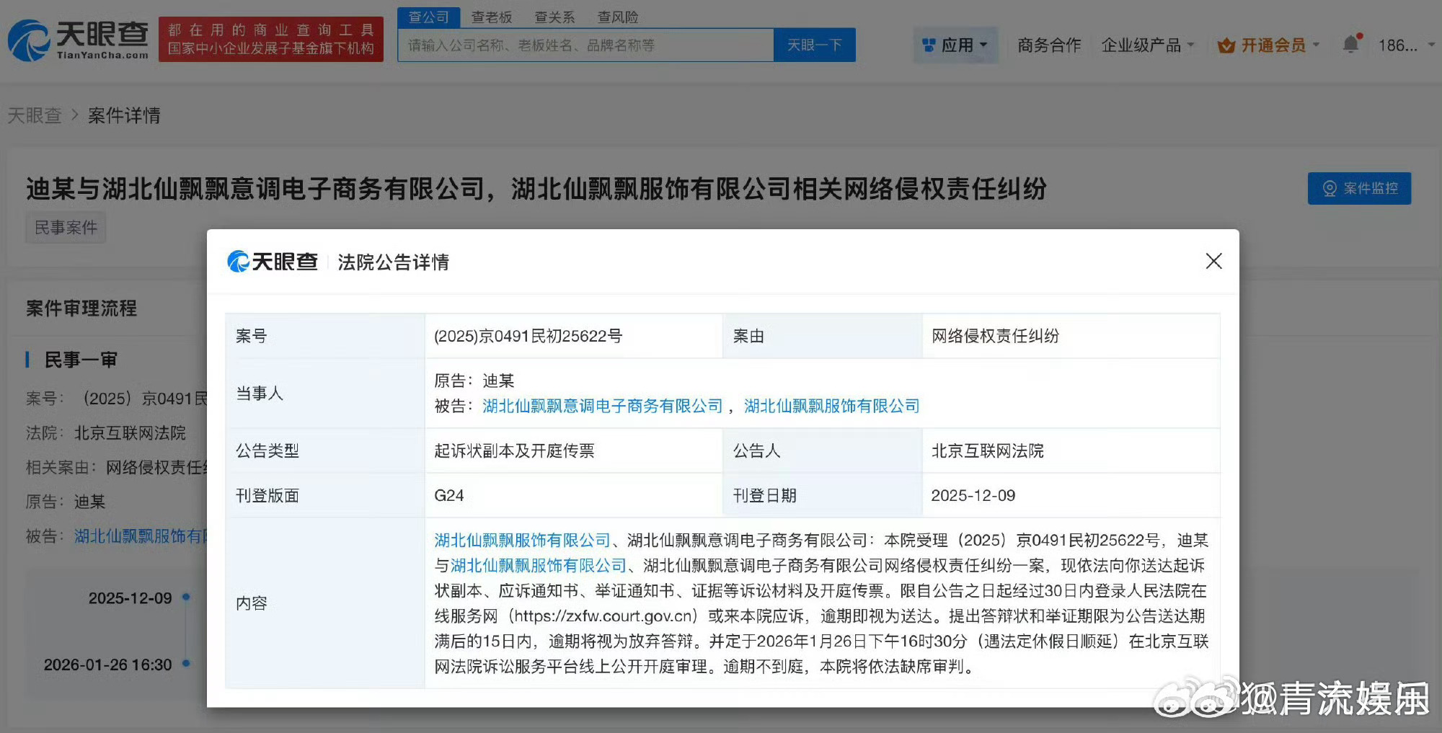Open the 企业级产品 dropdown

[x=1144, y=45]
